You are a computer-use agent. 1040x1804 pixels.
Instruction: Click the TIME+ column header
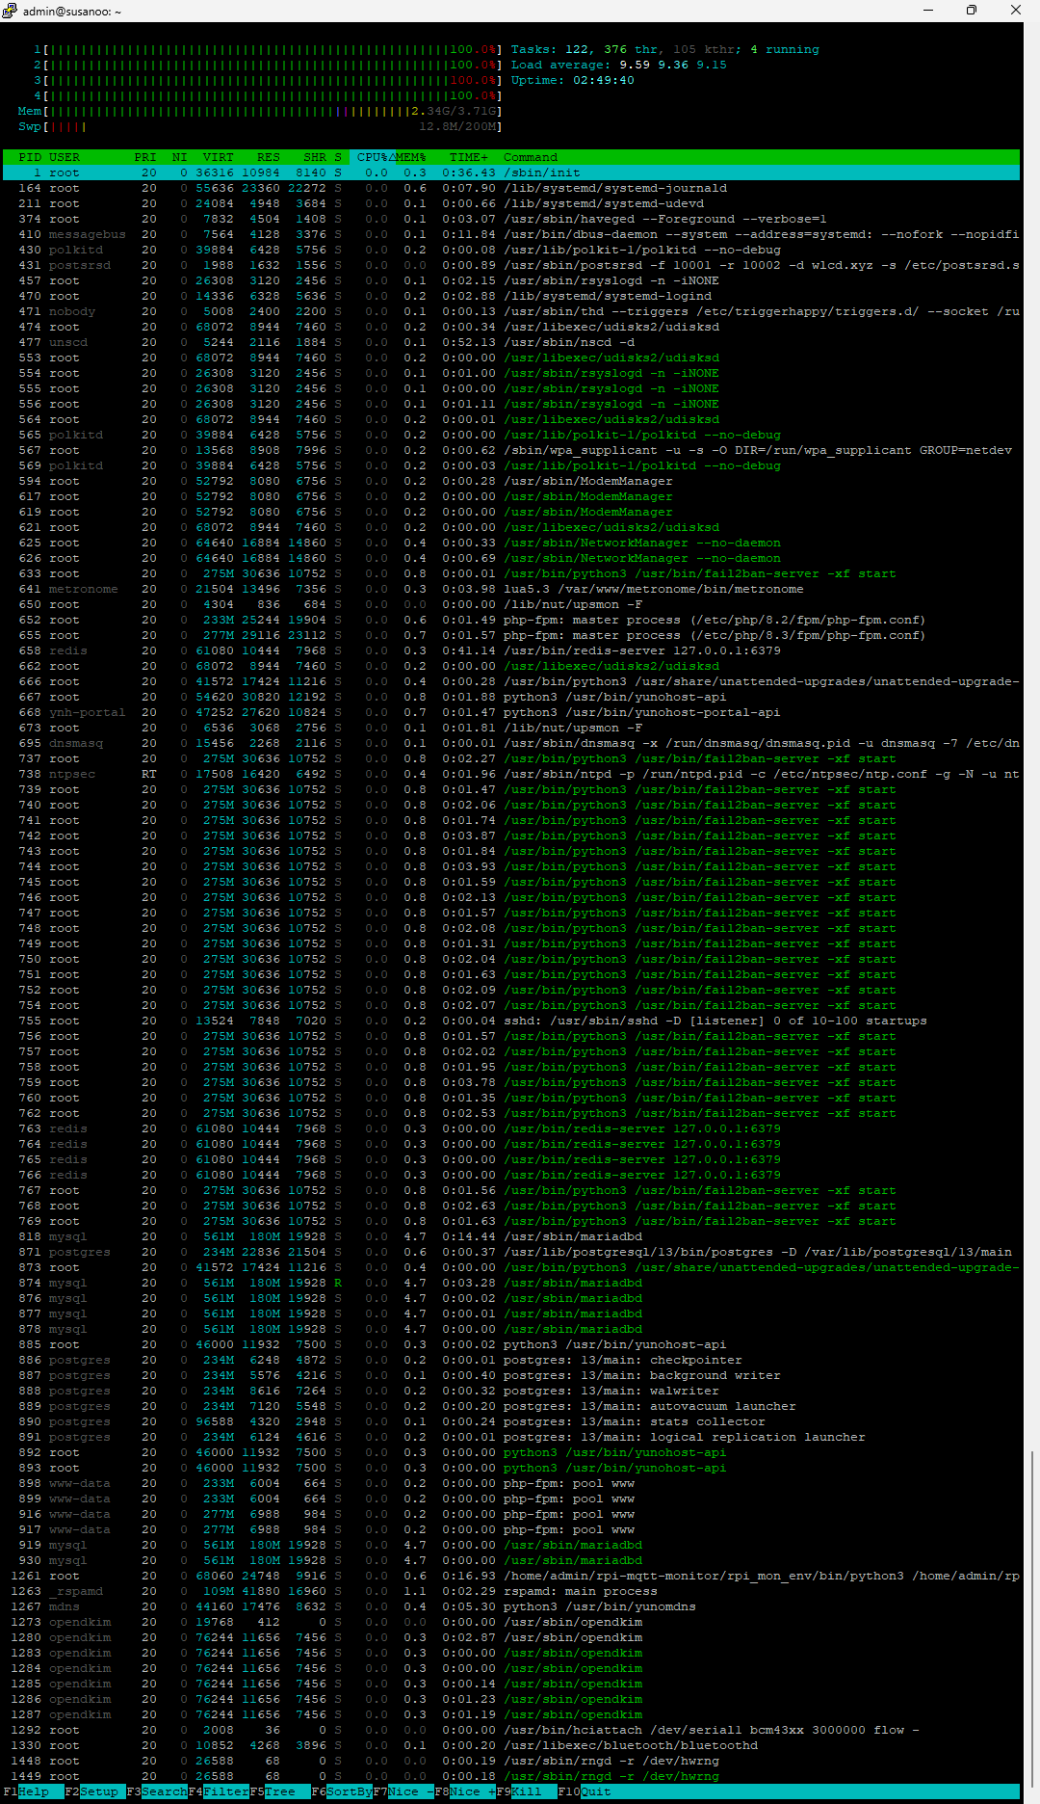coord(469,157)
